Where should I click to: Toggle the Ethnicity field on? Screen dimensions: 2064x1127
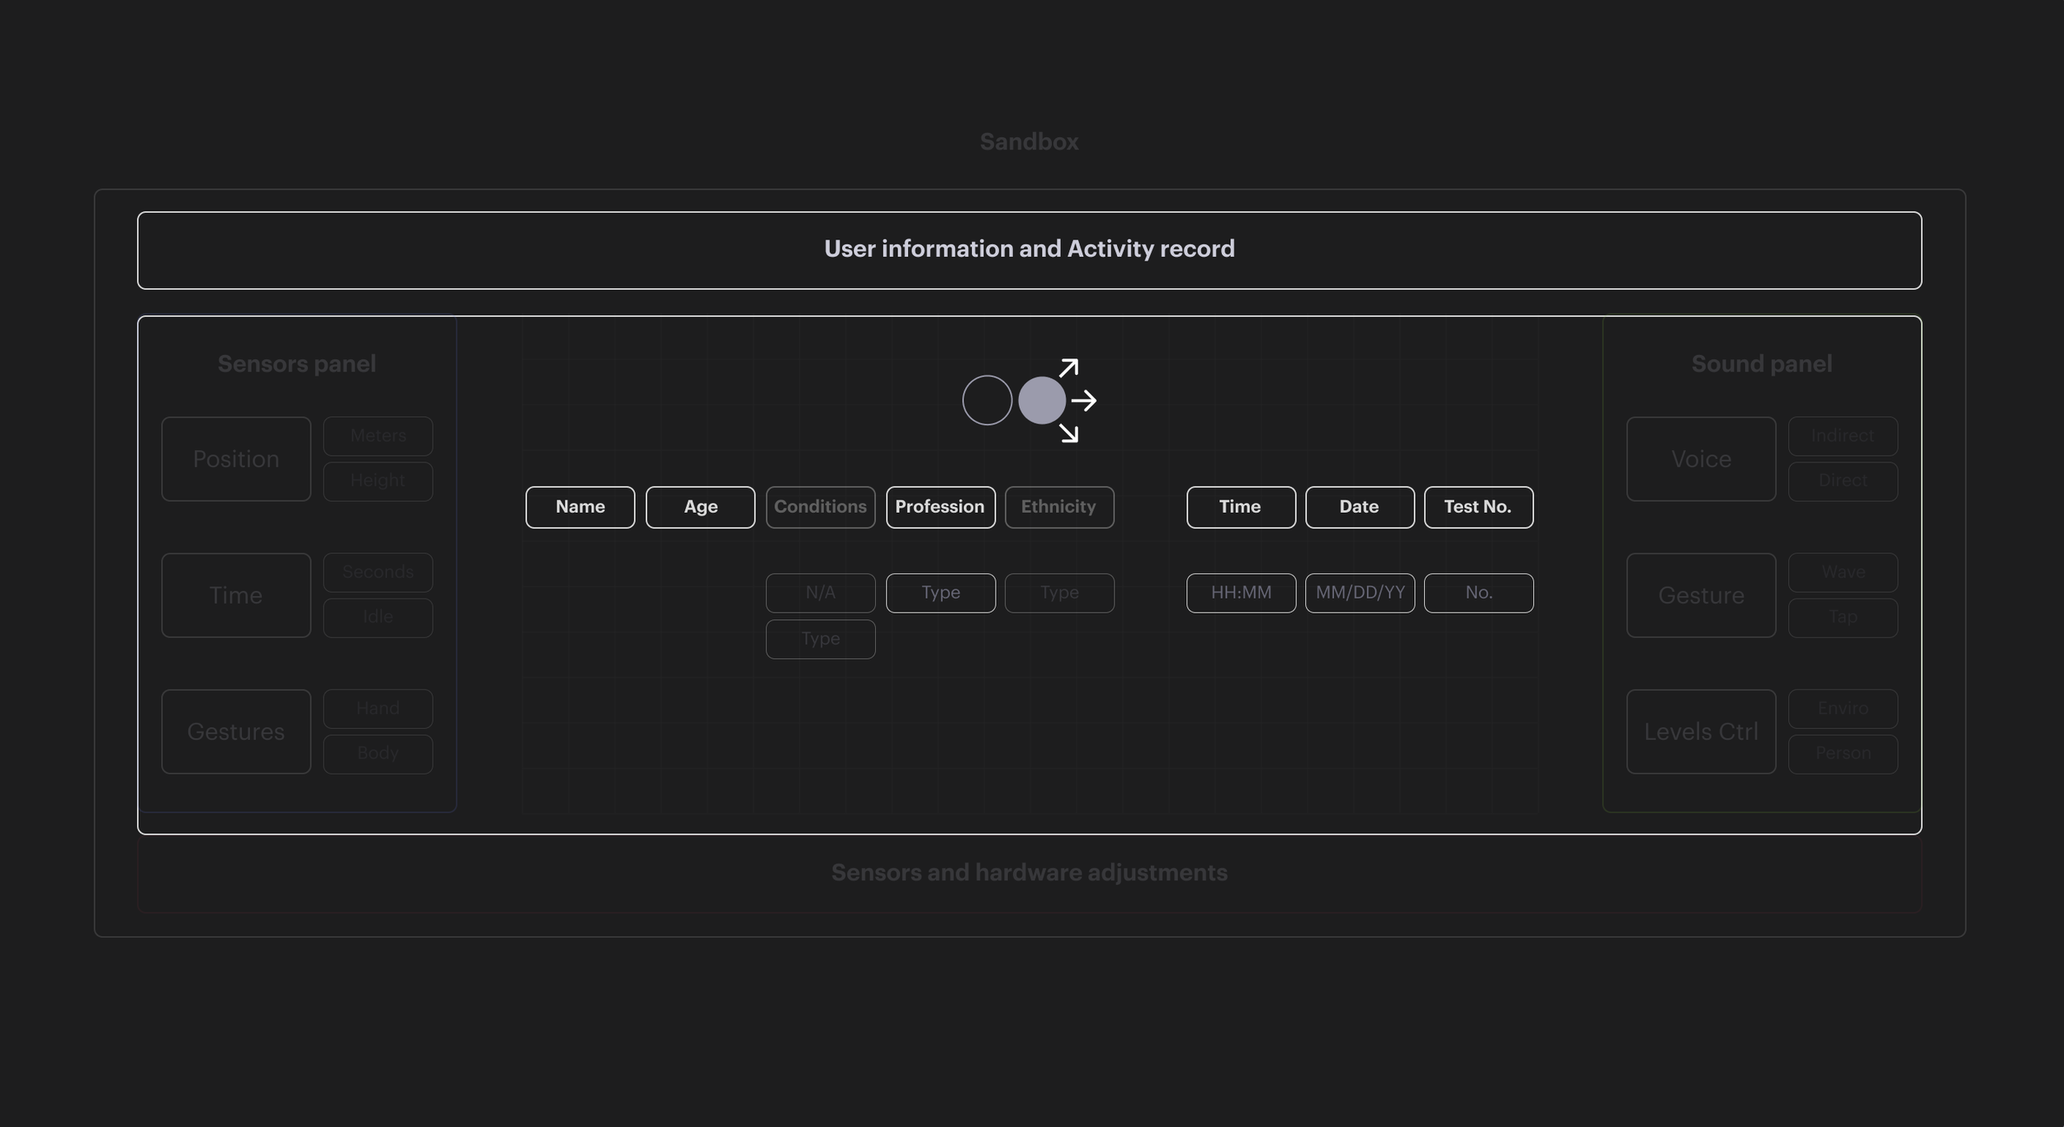1058,507
